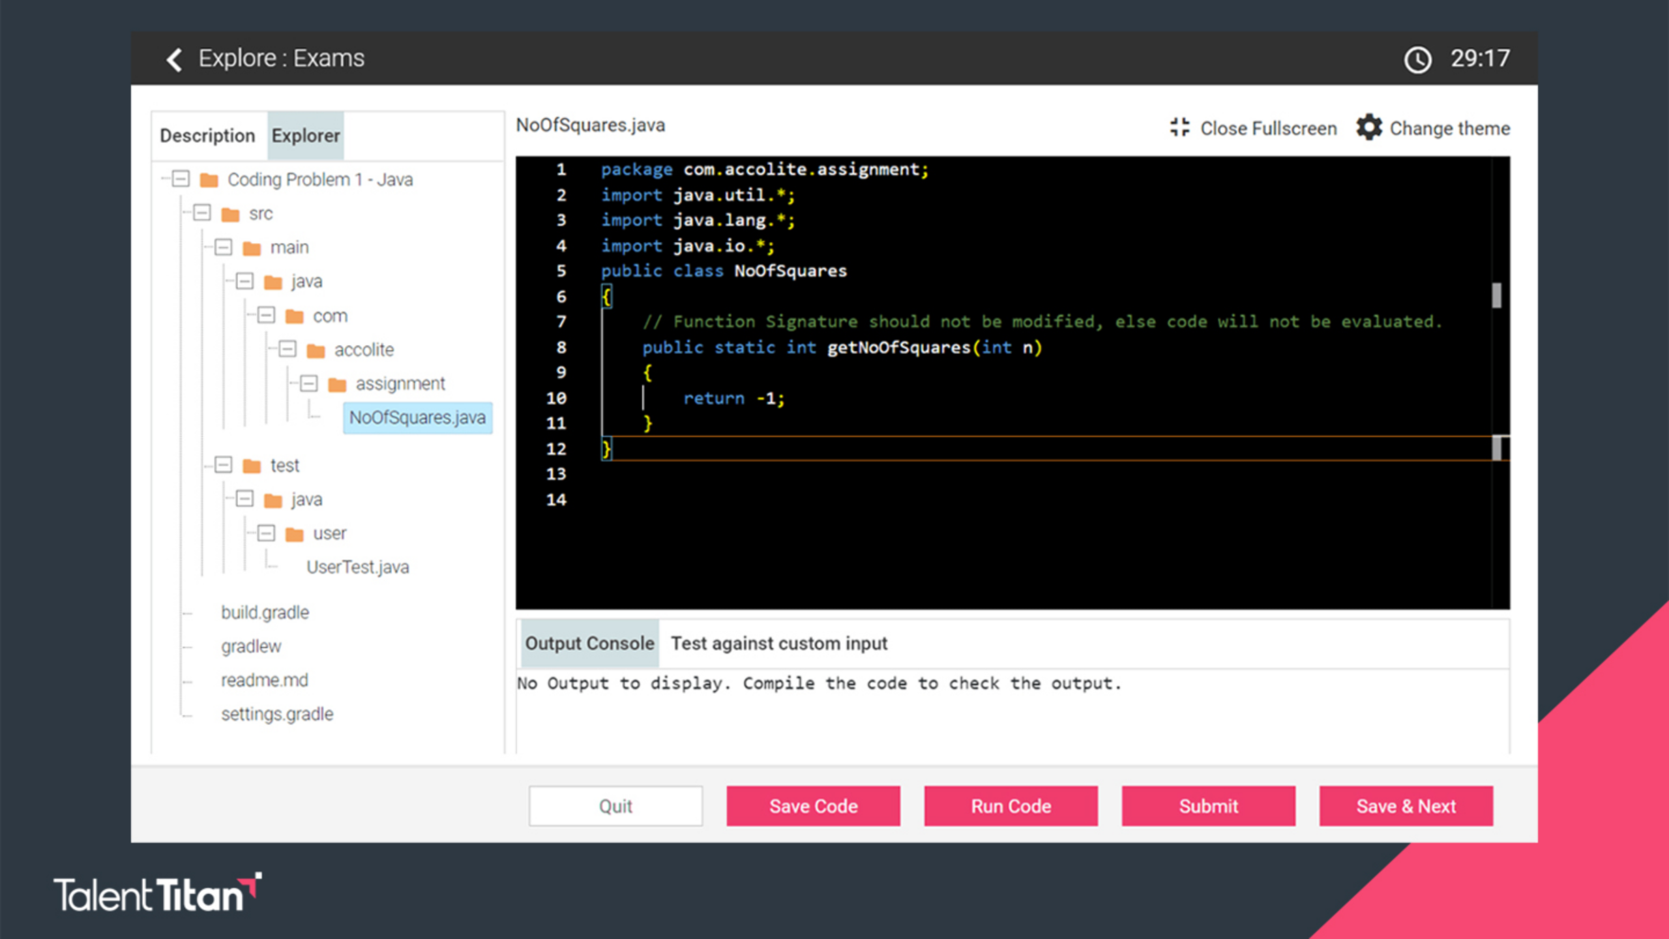Screen dimensions: 1669x939
Task: Click the 29:17 timer value
Action: pyautogui.click(x=1480, y=59)
